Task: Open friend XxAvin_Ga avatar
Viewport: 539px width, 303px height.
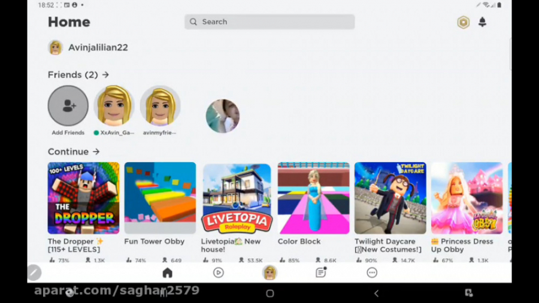Action: coord(114,106)
